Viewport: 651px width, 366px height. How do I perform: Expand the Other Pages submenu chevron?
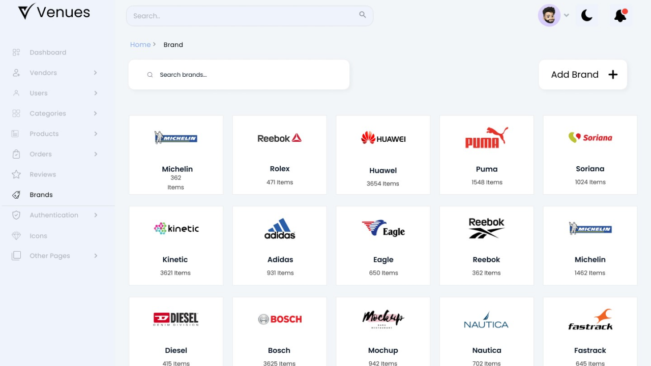95,256
